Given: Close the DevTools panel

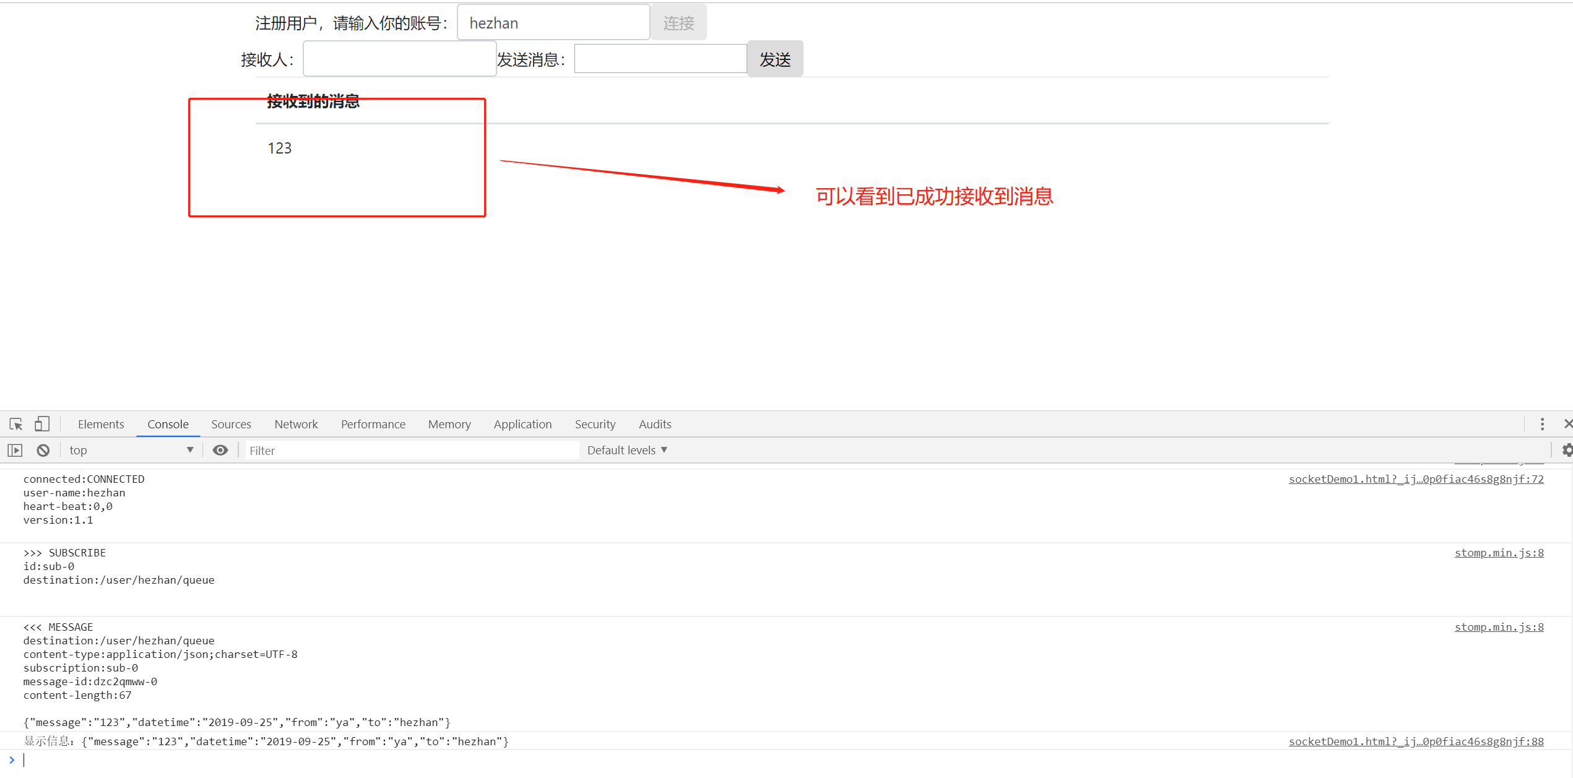Looking at the screenshot, I should click(x=1567, y=424).
